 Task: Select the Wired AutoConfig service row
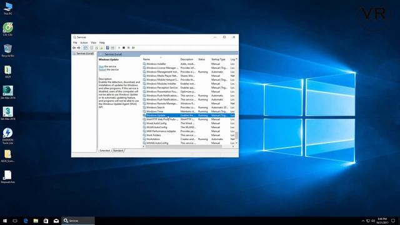[x=189, y=123]
